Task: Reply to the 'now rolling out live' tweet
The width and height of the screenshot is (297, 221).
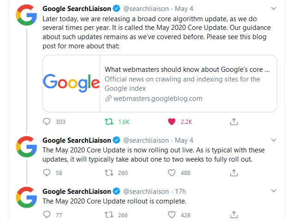Action: click(47, 173)
